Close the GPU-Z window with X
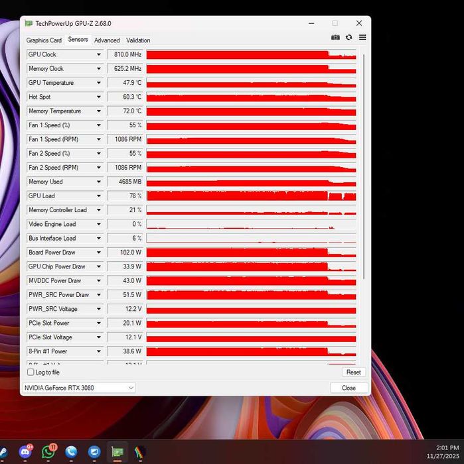The width and height of the screenshot is (464, 464). (x=359, y=23)
